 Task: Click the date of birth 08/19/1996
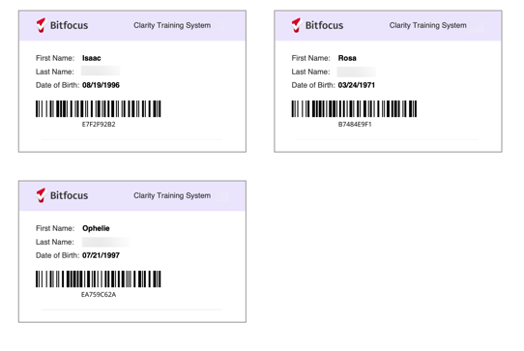101,85
